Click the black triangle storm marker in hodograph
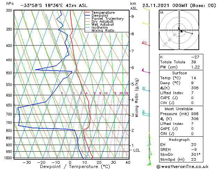219x169 pixels. 181,31
